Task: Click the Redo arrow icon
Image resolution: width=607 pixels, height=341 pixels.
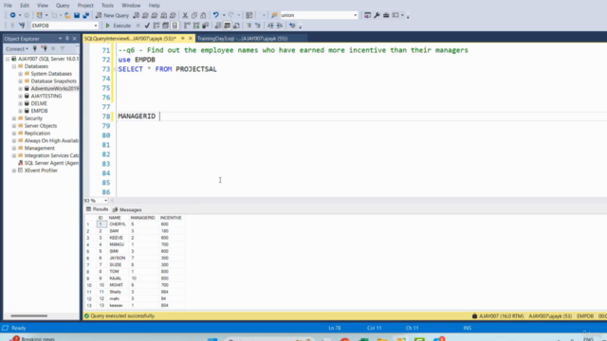Action: (x=231, y=15)
